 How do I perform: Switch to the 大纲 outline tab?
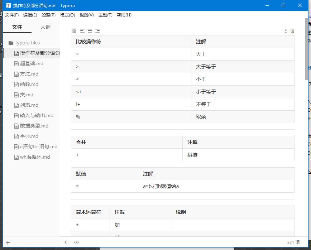(46, 27)
